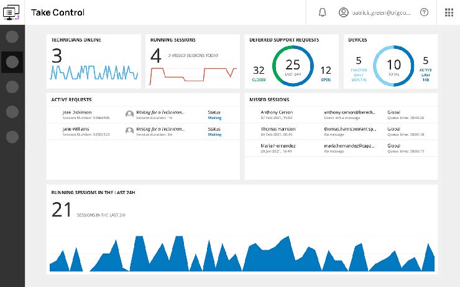Select the first sidebar circle icon
This screenshot has height=287, width=460.
(12, 36)
